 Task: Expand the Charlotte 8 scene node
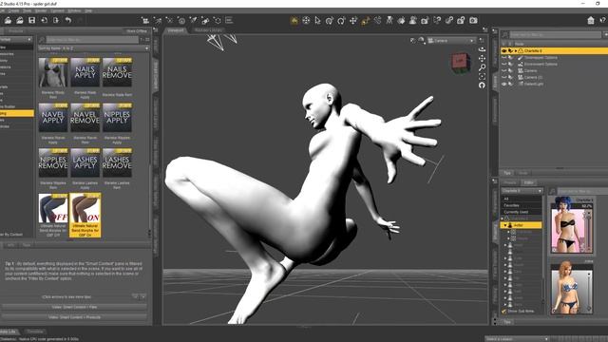pyautogui.click(x=516, y=50)
